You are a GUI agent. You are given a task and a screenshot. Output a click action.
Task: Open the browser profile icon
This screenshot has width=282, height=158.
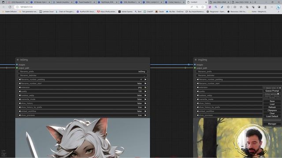(265, 7)
